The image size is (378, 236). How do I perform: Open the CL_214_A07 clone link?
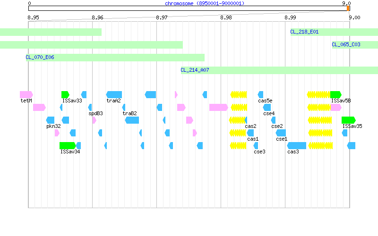195,70
